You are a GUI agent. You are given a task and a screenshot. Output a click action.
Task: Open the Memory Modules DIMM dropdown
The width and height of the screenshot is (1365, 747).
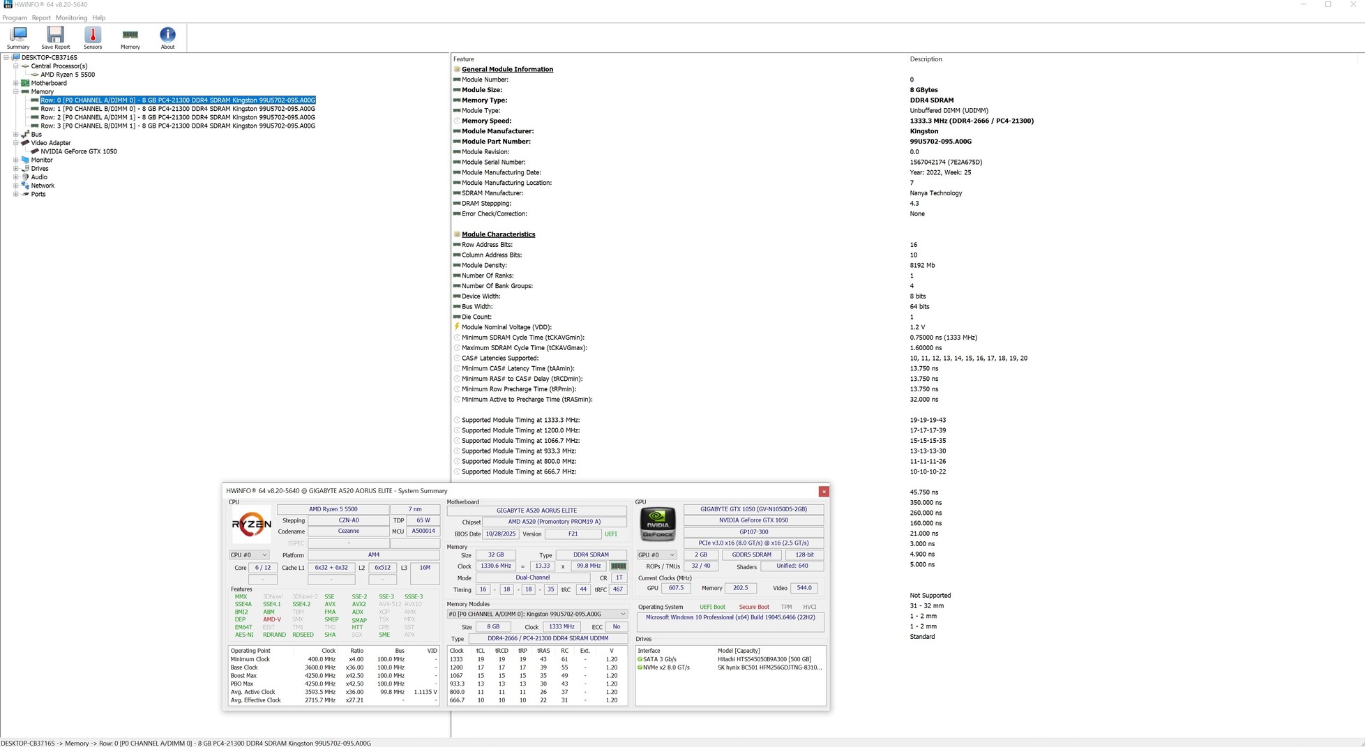(x=537, y=614)
